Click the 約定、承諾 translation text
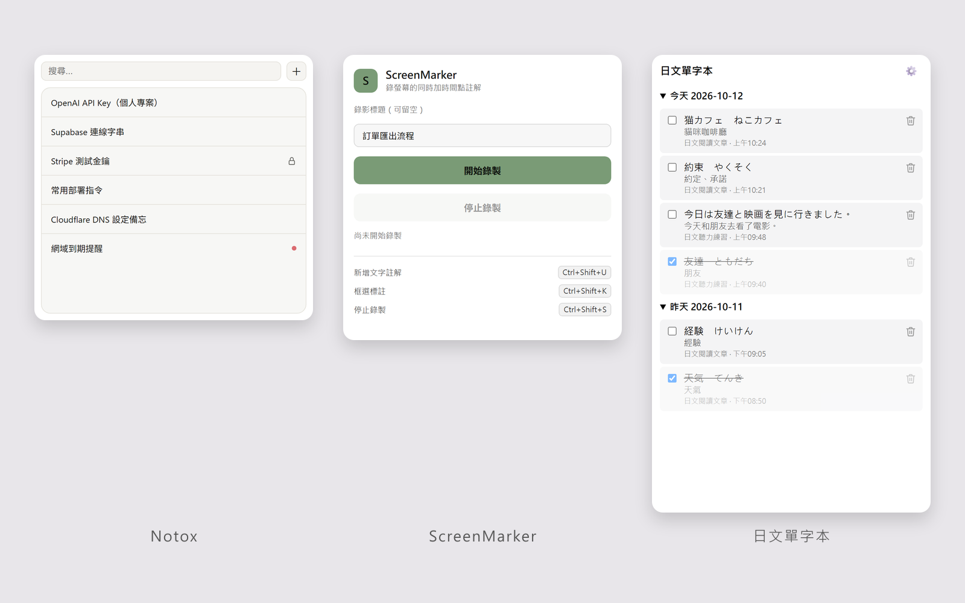The width and height of the screenshot is (965, 603). (x=706, y=179)
